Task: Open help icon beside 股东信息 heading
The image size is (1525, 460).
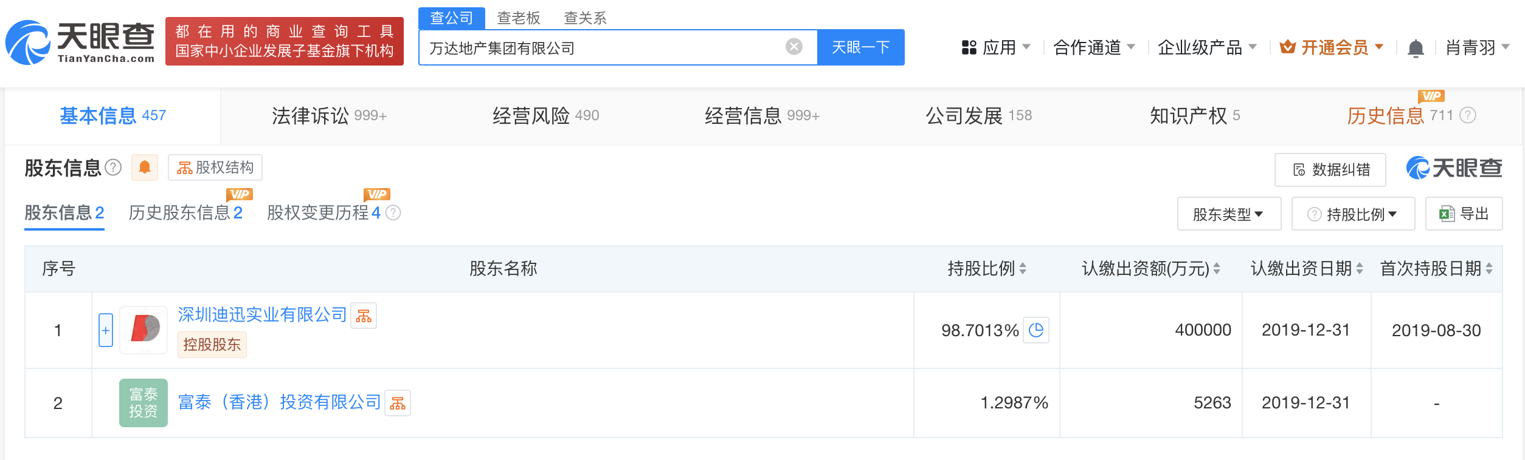Action: (113, 167)
